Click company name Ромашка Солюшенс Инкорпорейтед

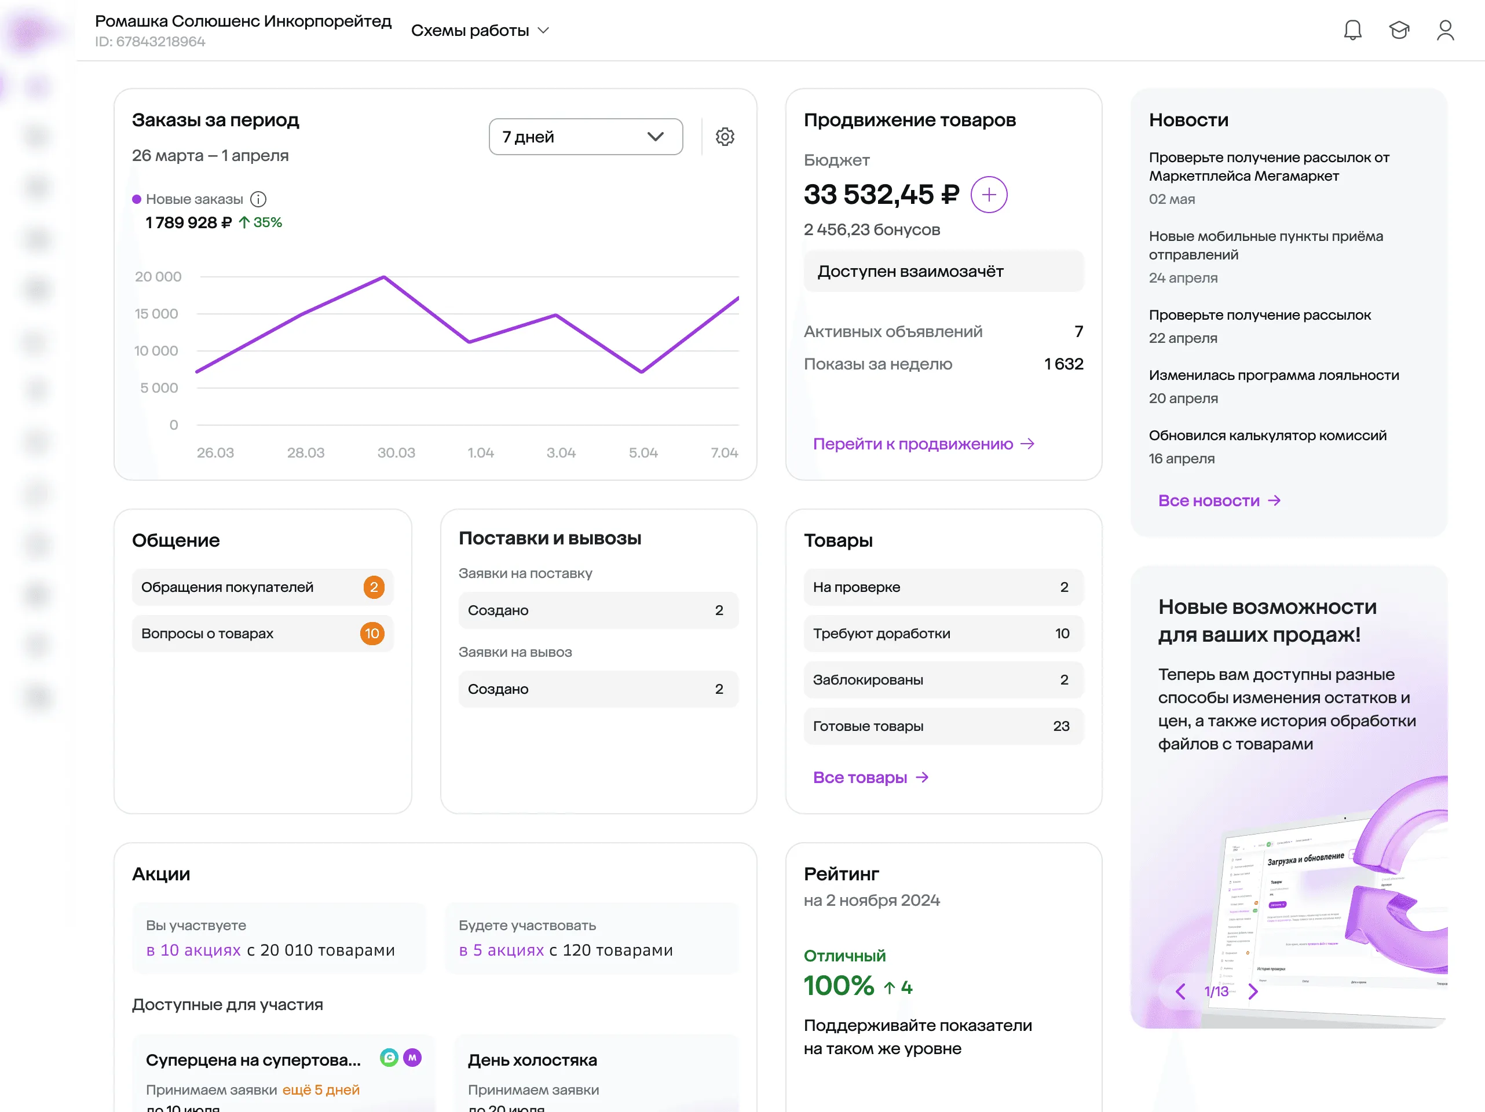[243, 21]
